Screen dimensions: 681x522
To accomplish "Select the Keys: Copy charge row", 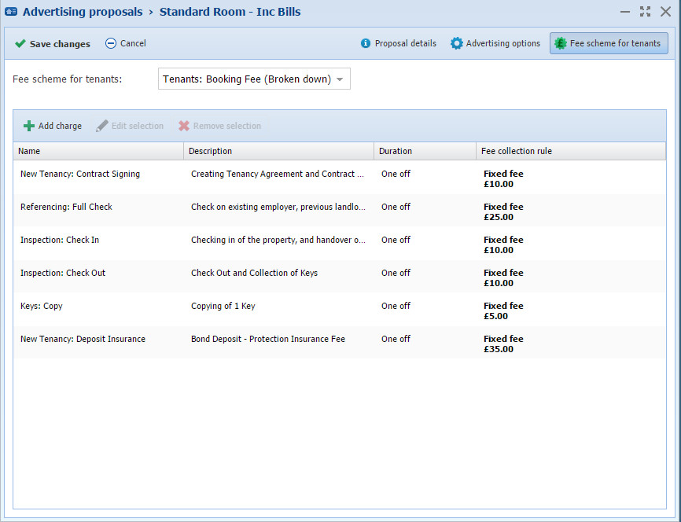I will [42, 307].
